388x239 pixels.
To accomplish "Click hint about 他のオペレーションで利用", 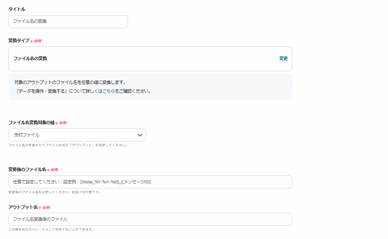I will (x=51, y=229).
